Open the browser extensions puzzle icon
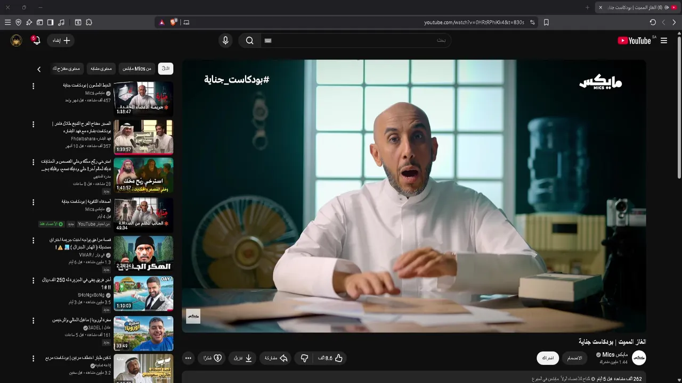Image resolution: width=682 pixels, height=383 pixels. point(89,22)
